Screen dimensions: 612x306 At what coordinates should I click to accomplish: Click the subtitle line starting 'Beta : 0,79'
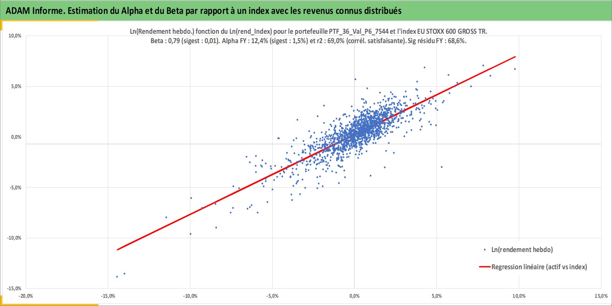308,41
